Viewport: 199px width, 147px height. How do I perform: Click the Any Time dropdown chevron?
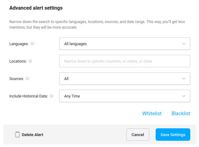pos(183,96)
